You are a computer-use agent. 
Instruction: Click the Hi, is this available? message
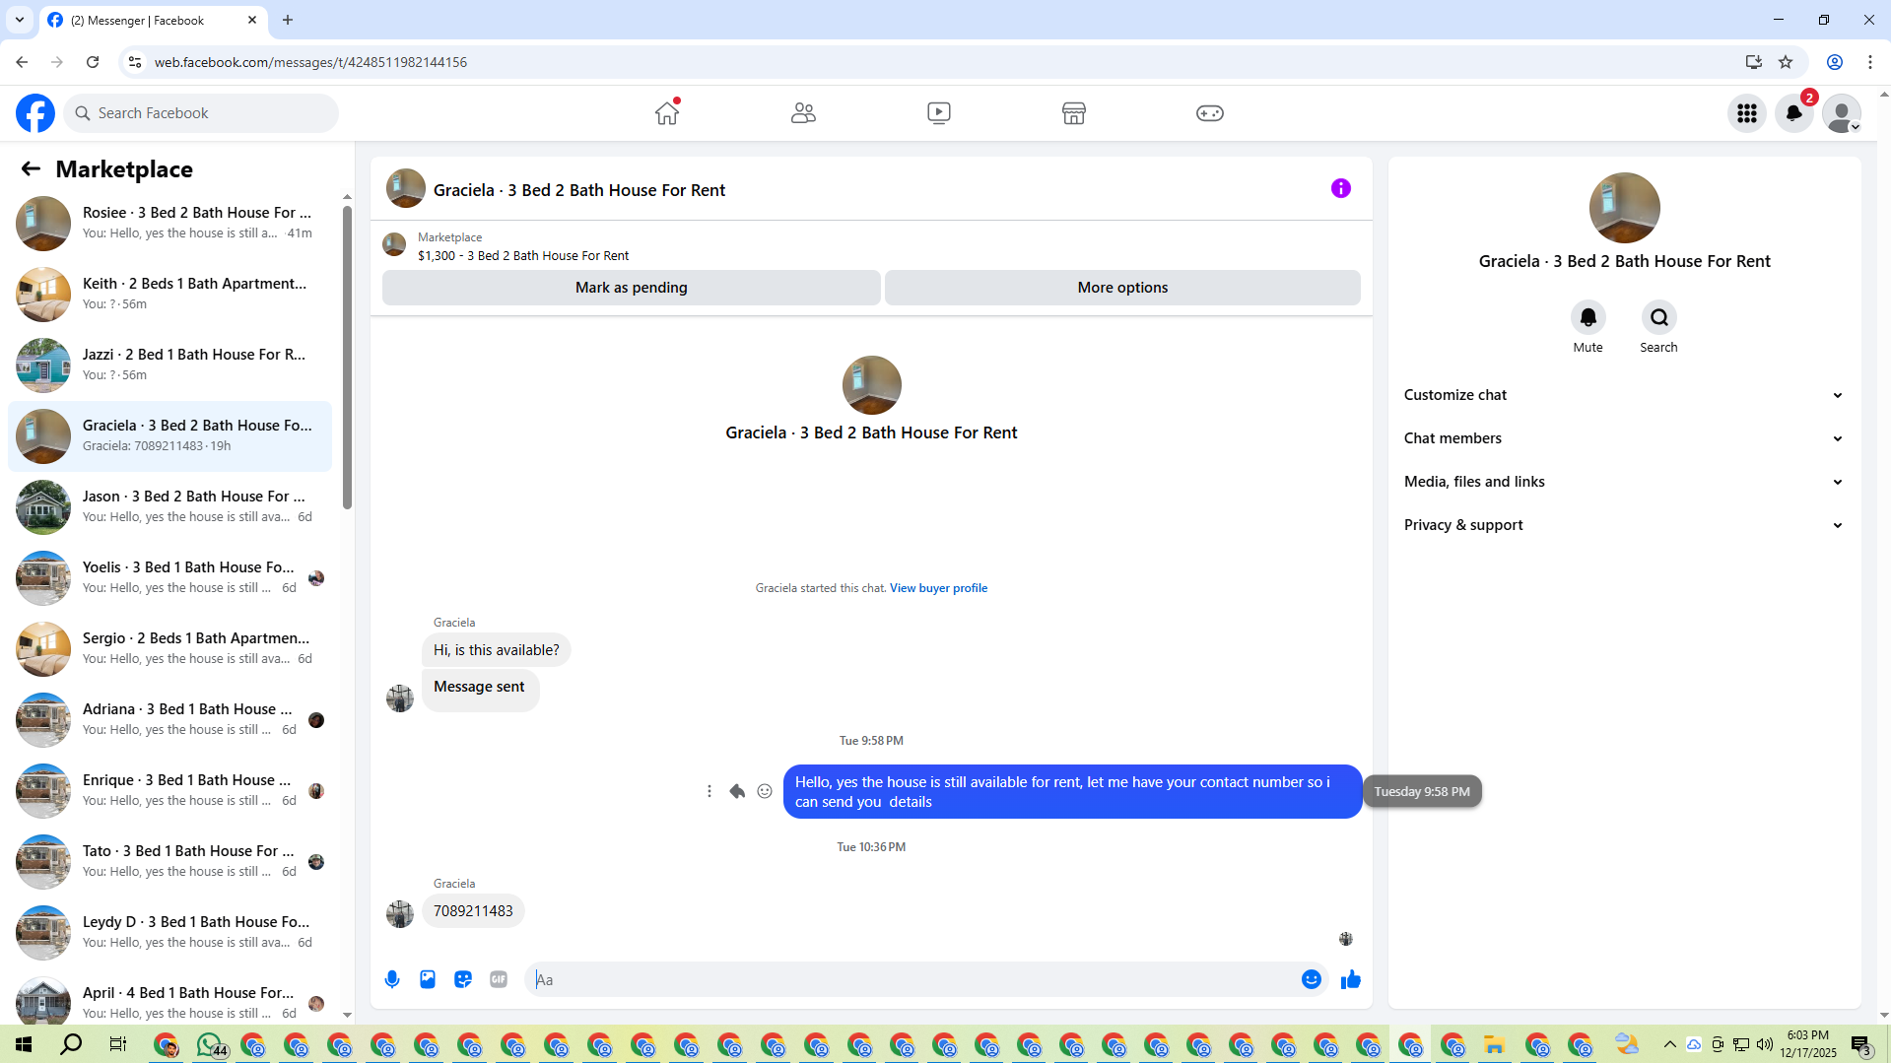496,650
